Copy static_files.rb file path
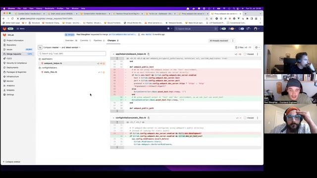The height and width of the screenshot is (178, 317). click(149, 118)
